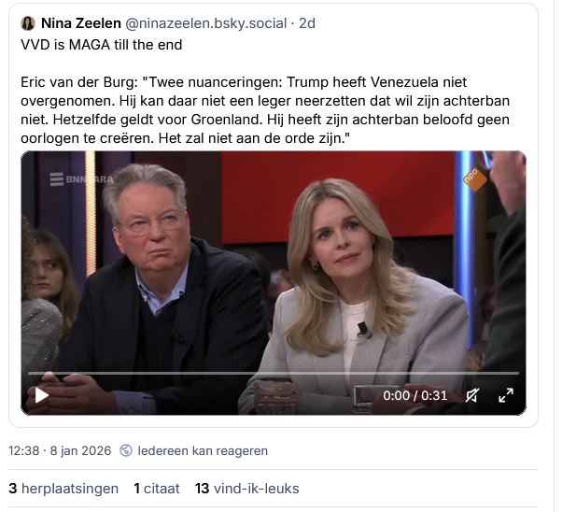This screenshot has width=562, height=512.
Task: View the 1 citaat list
Action: click(x=157, y=489)
